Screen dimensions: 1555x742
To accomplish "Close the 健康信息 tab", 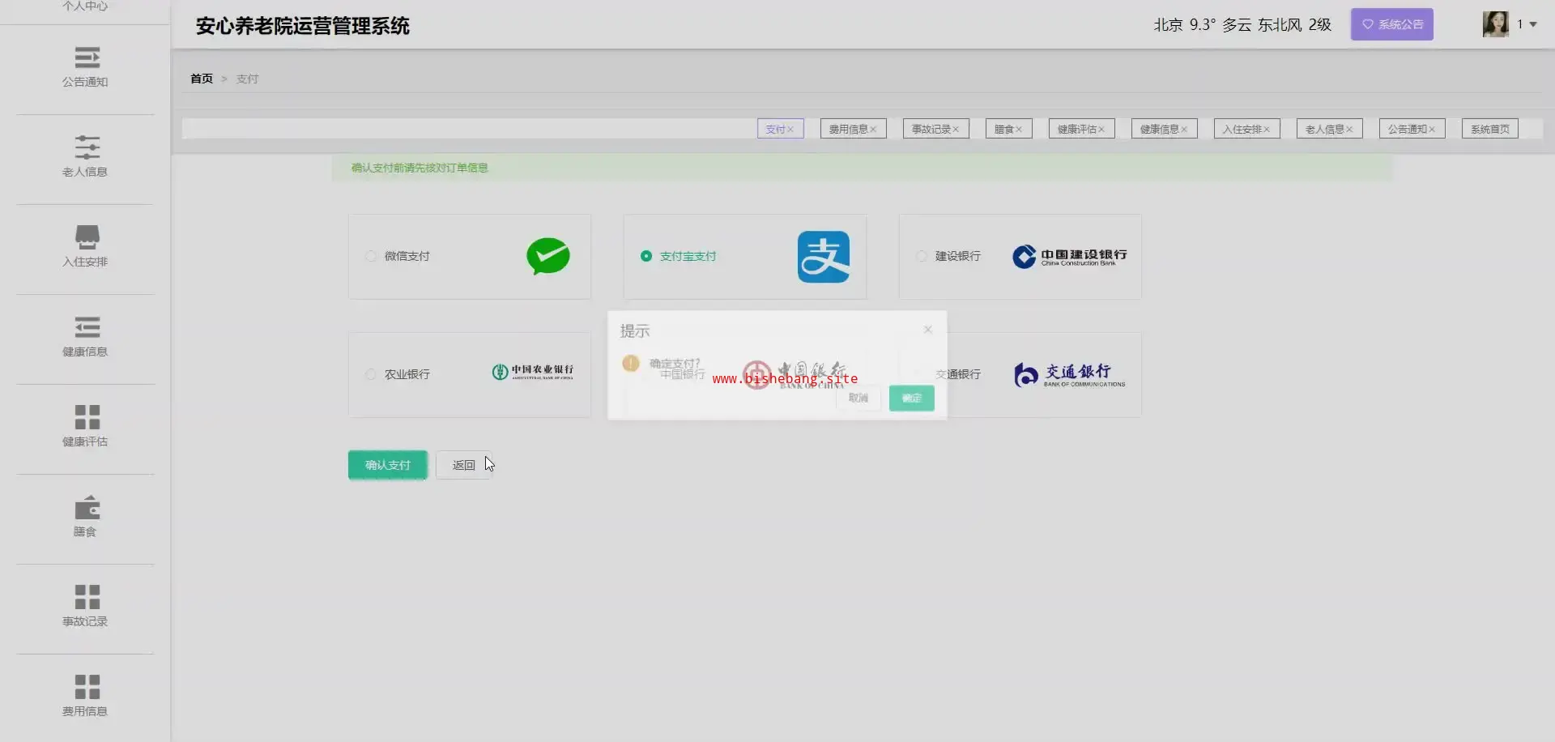I will tap(1184, 130).
